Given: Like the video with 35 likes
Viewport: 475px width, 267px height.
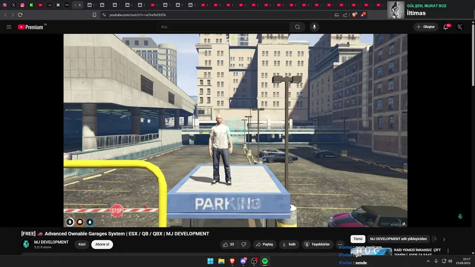Looking at the screenshot, I should tap(228, 244).
